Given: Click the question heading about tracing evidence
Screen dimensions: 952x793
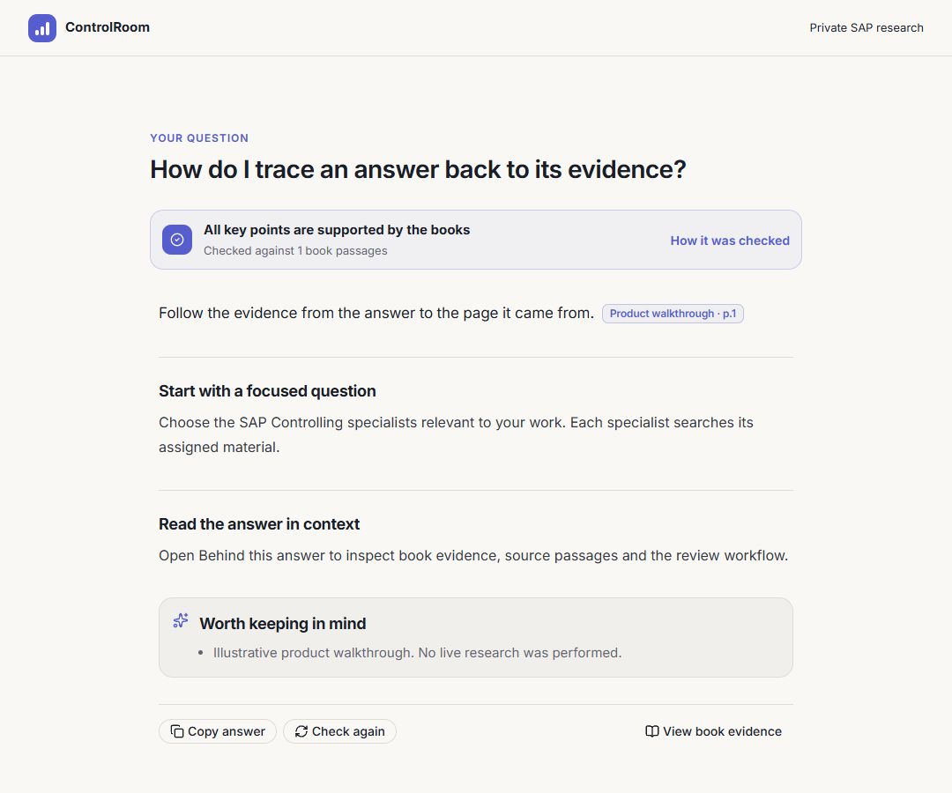Looking at the screenshot, I should tap(418, 169).
